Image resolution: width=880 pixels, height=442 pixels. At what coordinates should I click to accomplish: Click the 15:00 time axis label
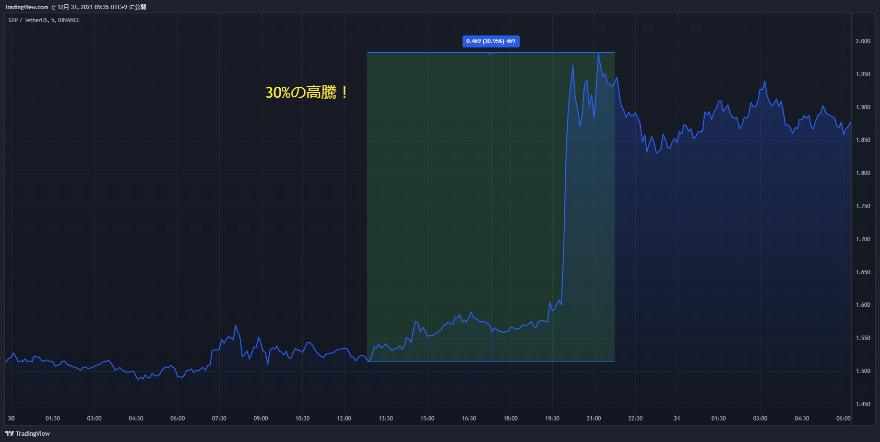point(427,419)
